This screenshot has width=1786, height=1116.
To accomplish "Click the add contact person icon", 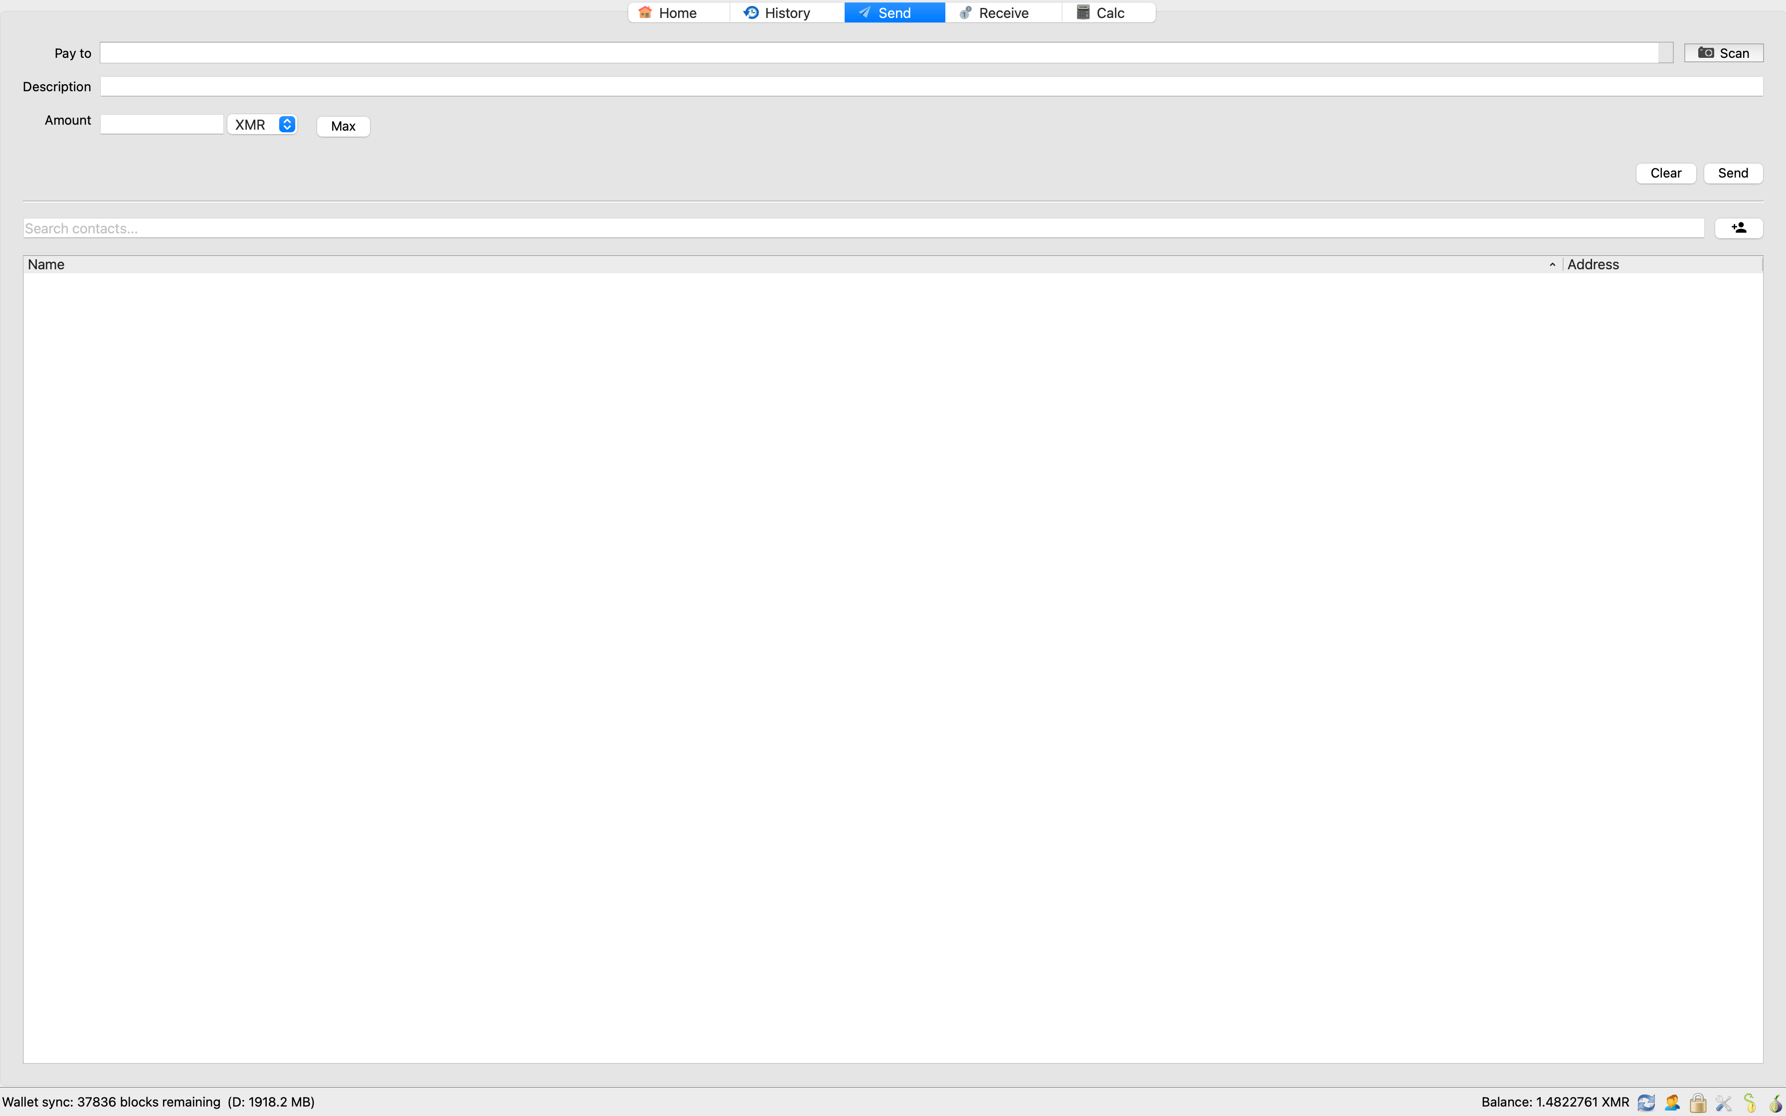I will pyautogui.click(x=1738, y=228).
